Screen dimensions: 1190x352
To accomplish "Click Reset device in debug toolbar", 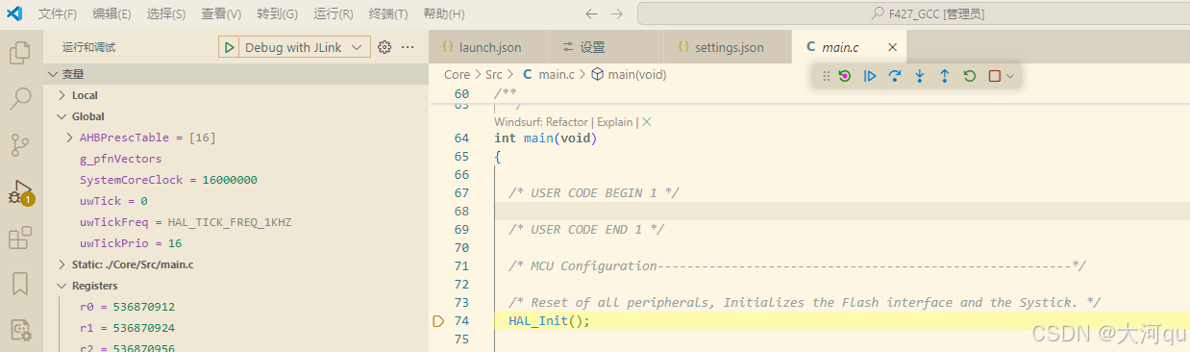I will (845, 76).
